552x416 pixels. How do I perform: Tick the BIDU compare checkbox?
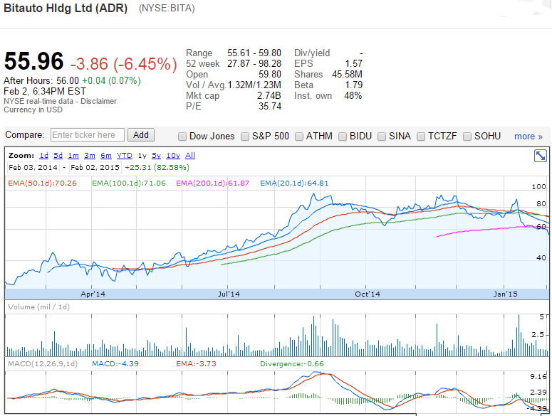(342, 137)
